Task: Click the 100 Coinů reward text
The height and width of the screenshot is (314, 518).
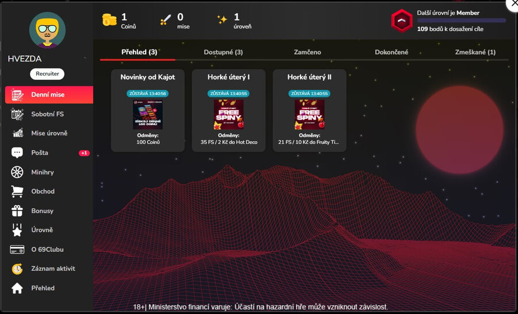Action: tap(148, 142)
